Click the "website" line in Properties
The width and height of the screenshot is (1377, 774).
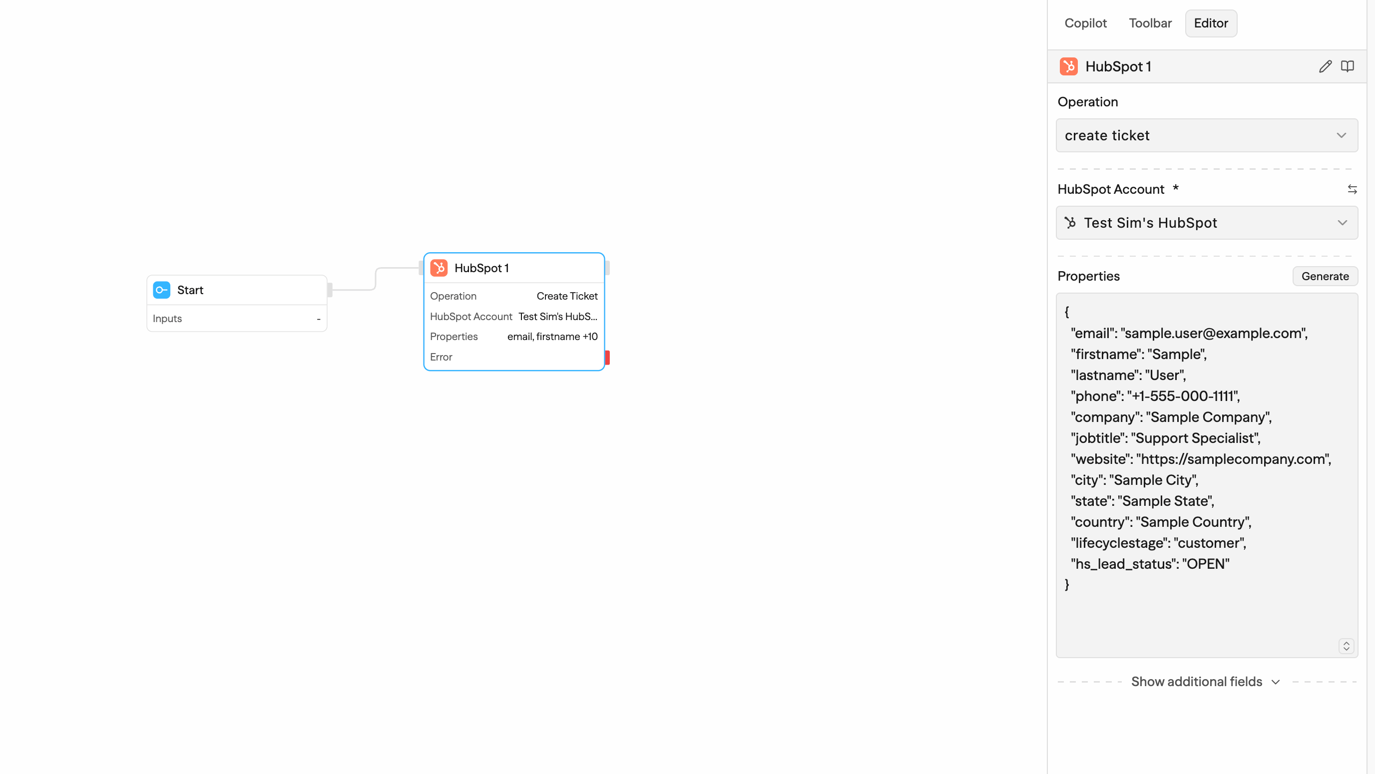point(1201,459)
